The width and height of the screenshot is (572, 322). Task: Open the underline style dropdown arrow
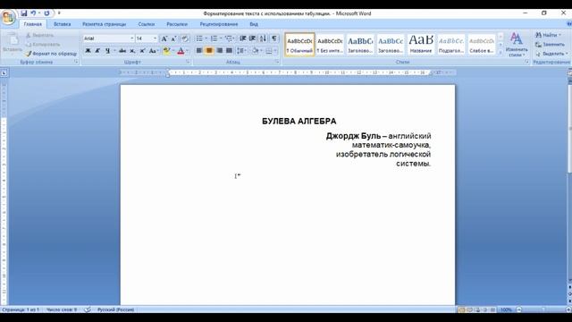pos(114,51)
